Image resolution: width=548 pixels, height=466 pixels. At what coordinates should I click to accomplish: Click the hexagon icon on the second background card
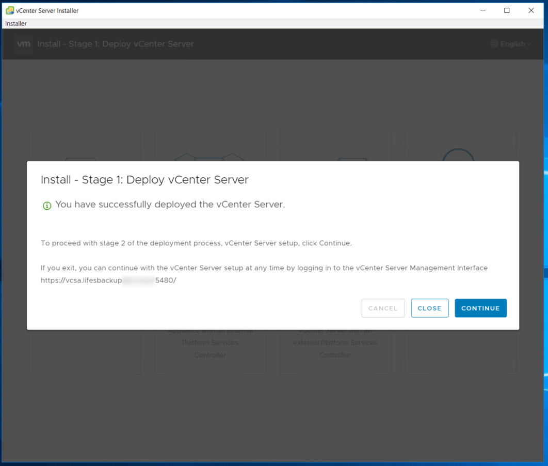pos(209,156)
